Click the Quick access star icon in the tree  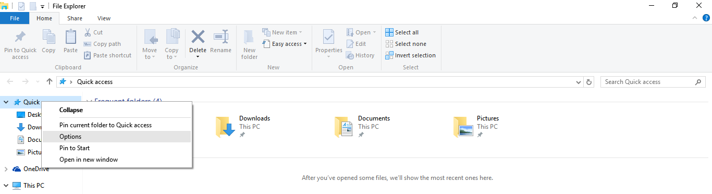tap(17, 102)
